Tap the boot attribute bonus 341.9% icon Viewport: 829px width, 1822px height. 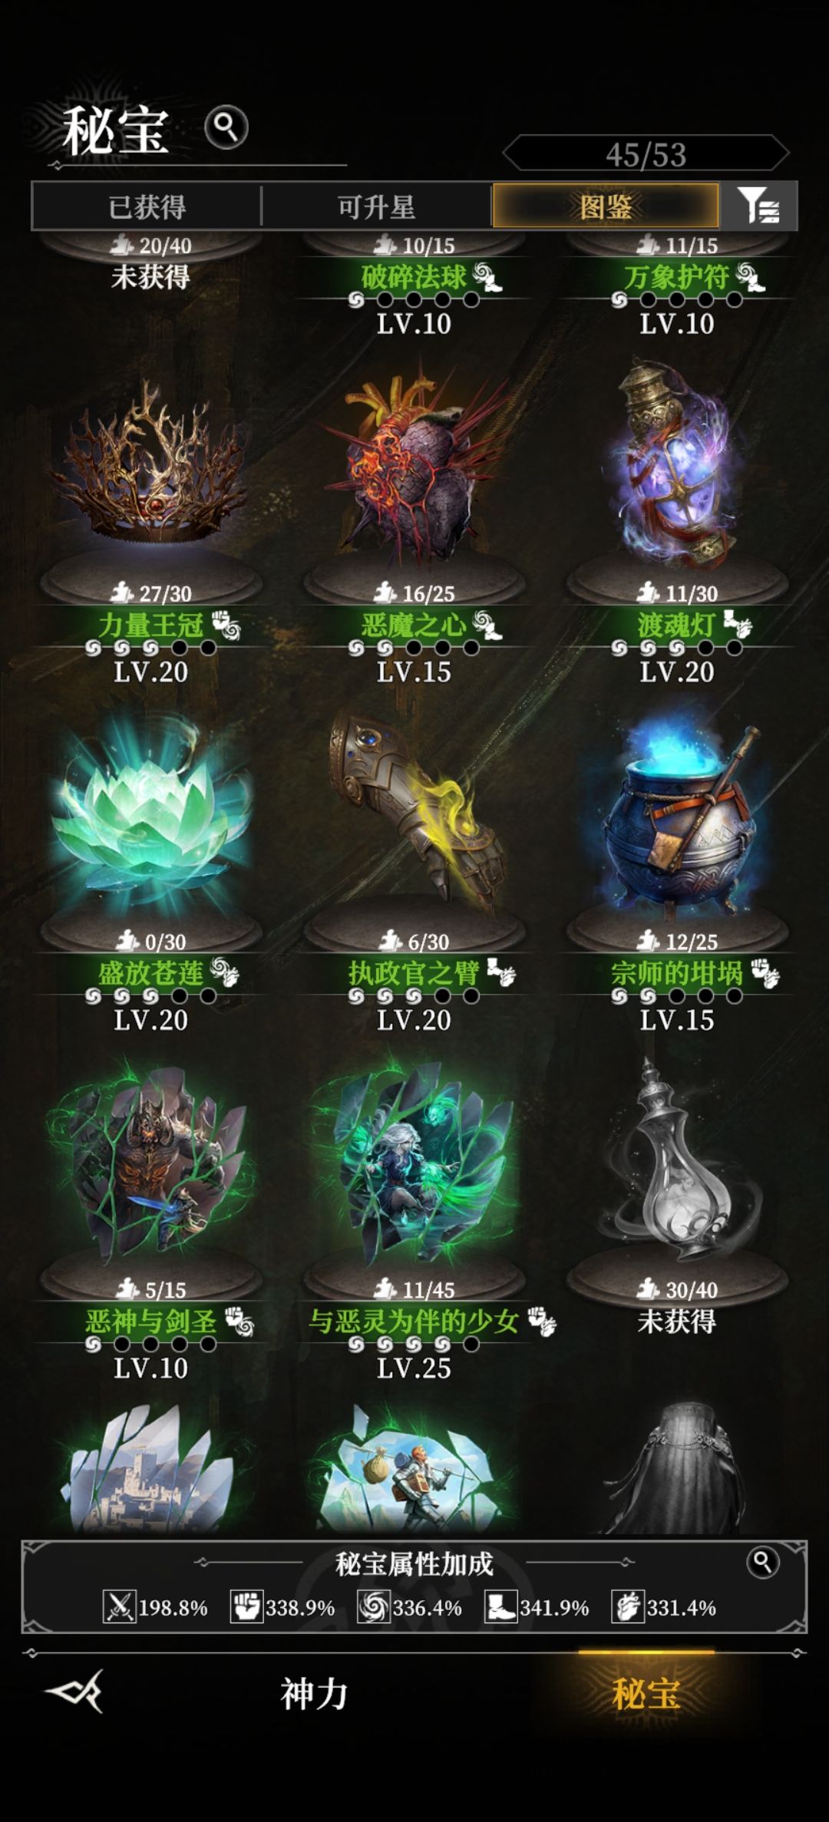500,1606
